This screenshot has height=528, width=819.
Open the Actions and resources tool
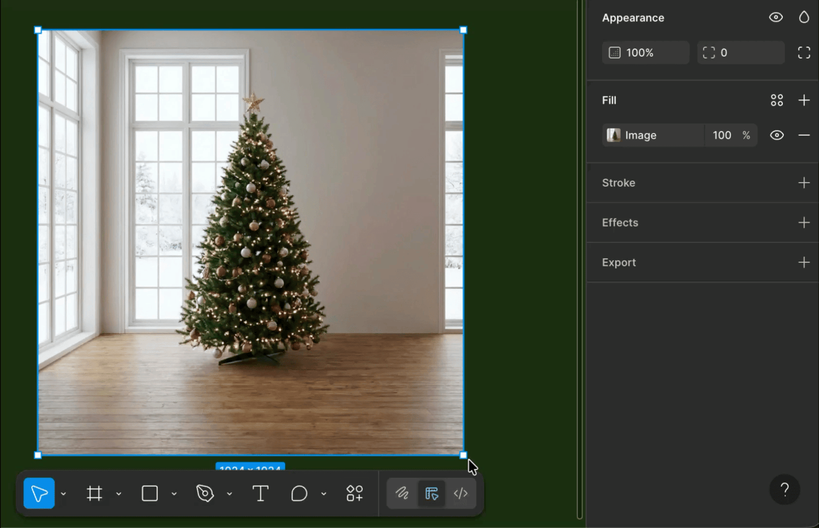coord(355,493)
